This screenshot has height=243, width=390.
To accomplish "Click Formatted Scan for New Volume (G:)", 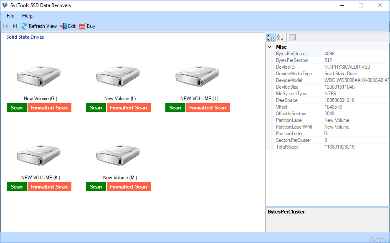I will (x=49, y=108).
